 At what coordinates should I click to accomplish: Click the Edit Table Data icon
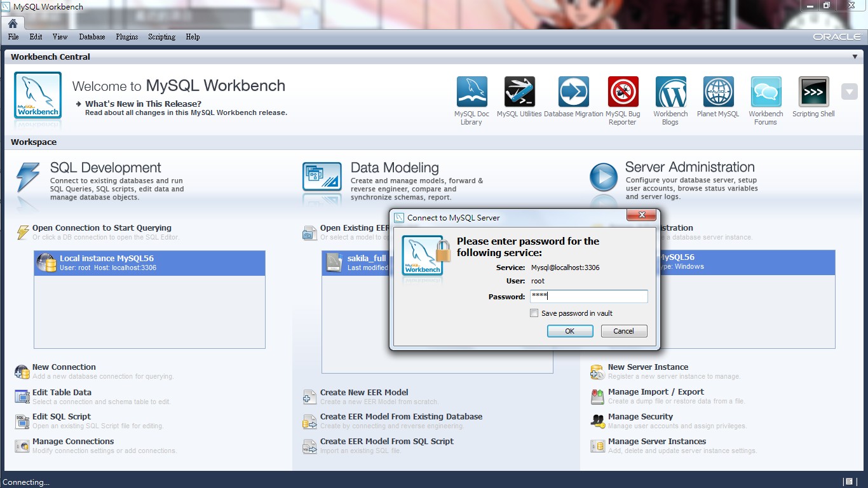[22, 397]
